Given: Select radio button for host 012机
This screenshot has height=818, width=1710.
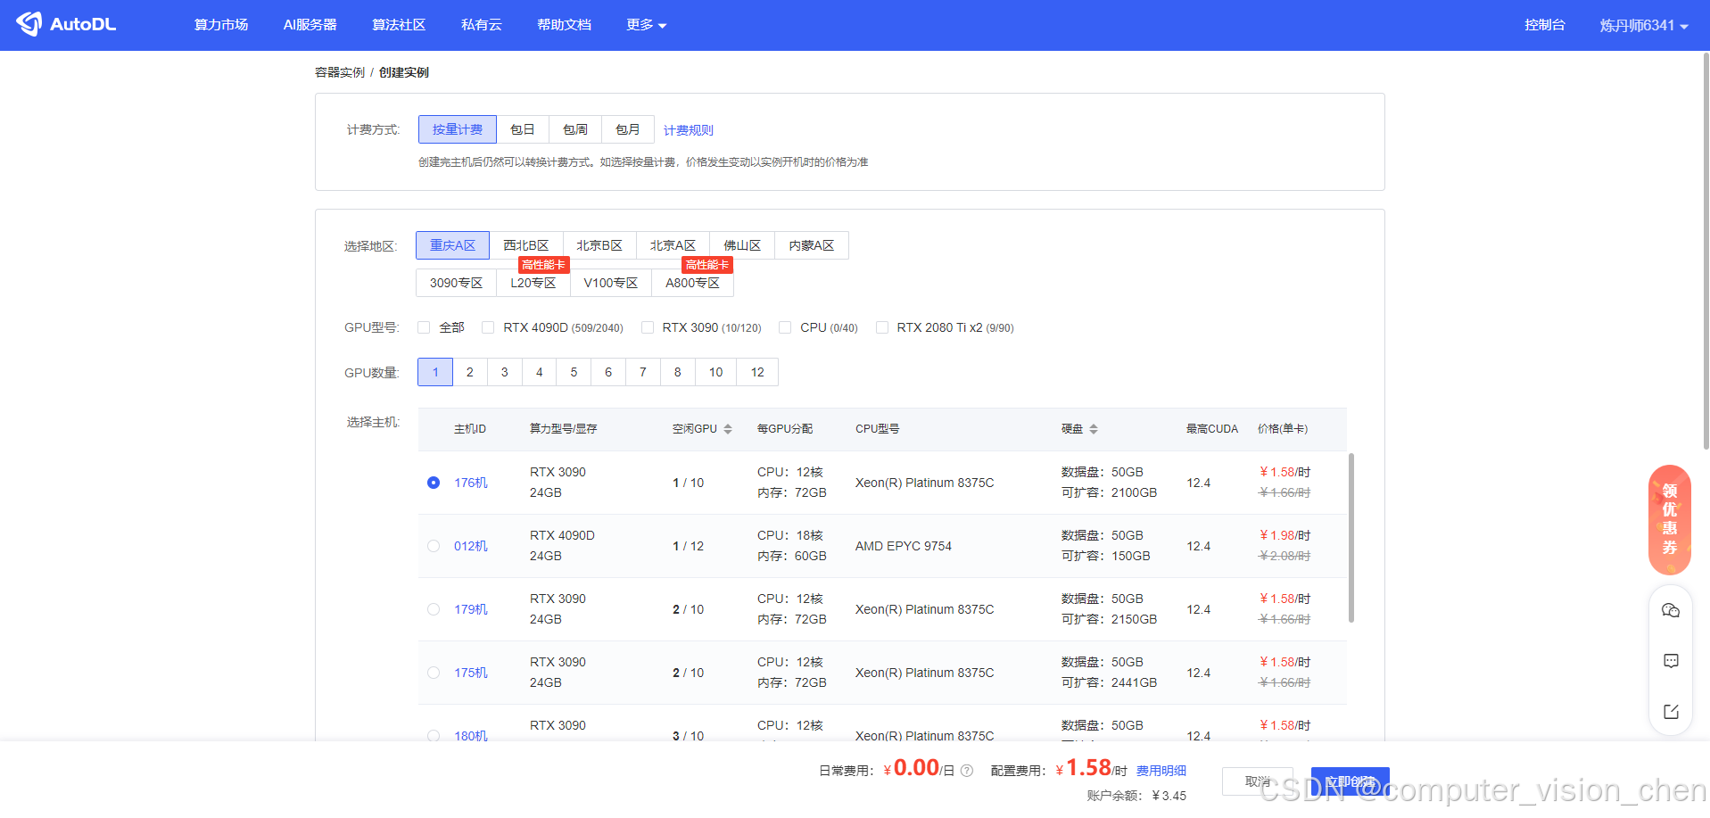Looking at the screenshot, I should (434, 546).
